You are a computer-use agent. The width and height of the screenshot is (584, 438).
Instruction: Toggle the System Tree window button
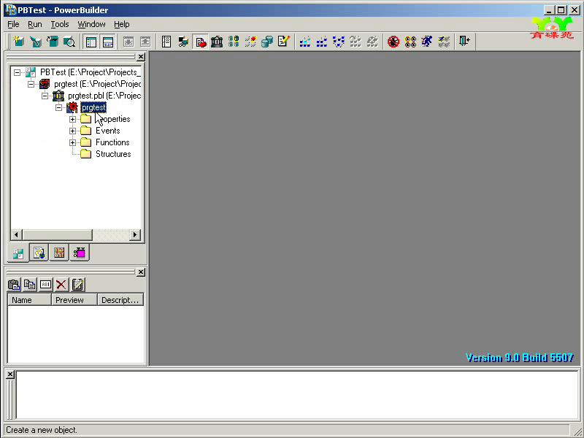(91, 42)
